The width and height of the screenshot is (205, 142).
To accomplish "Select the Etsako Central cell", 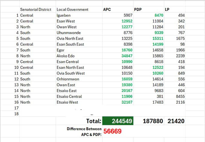I will coord(79,96).
